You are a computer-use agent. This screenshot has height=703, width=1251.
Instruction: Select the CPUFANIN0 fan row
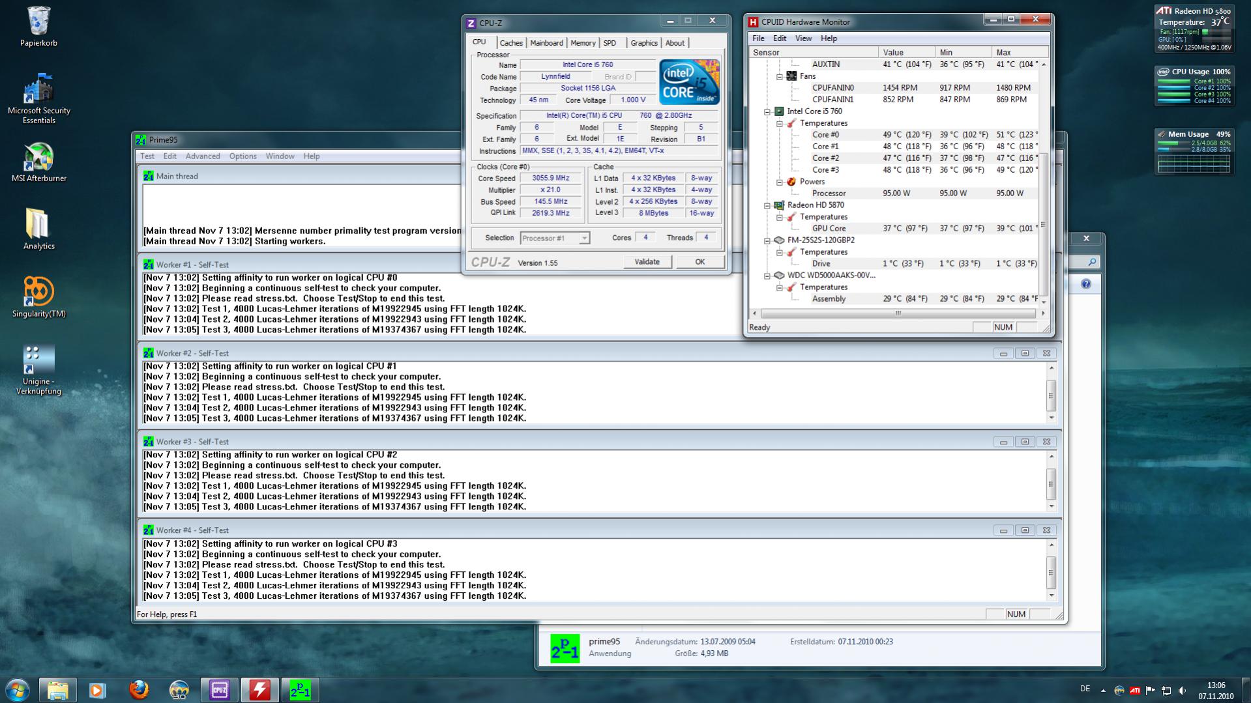point(894,88)
